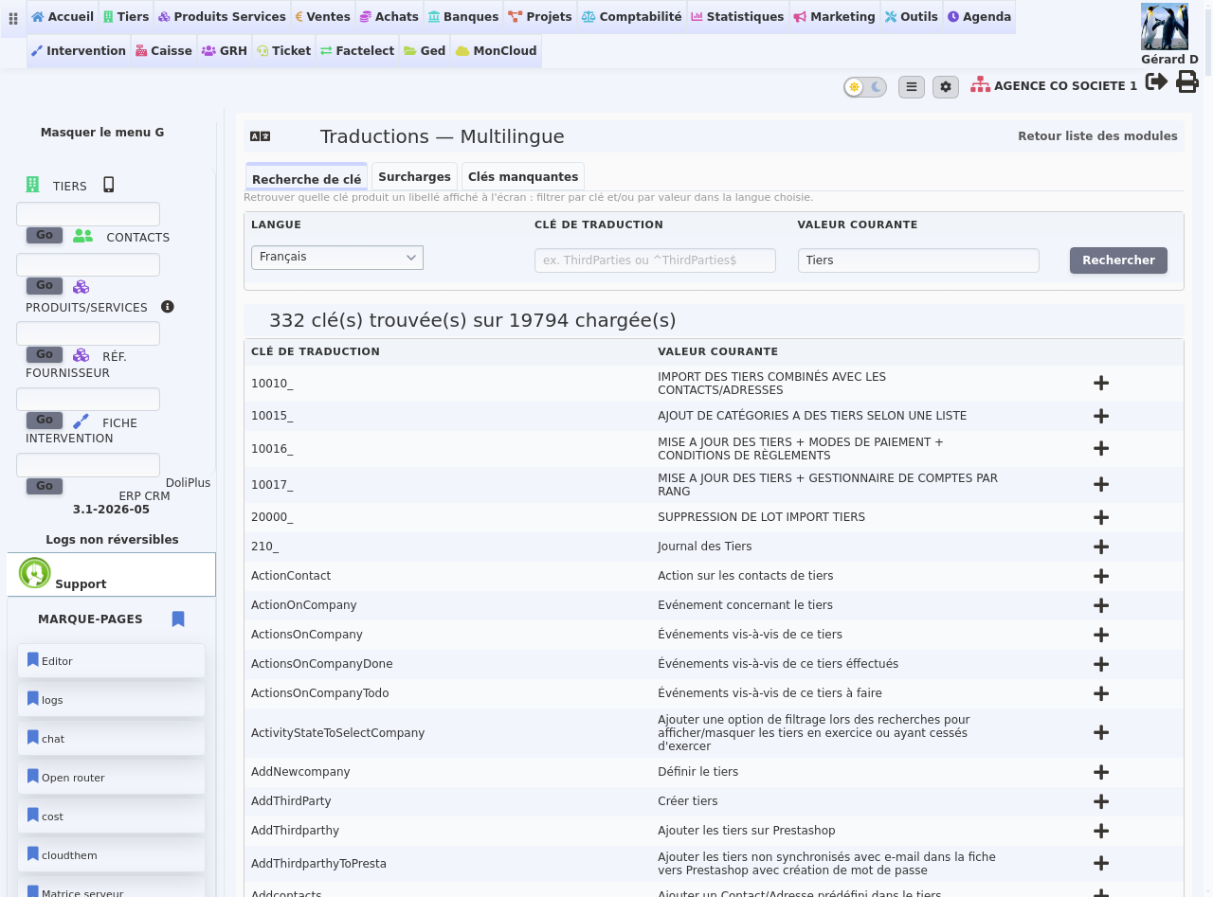Viewport: 1213px width, 897px height.
Task: Click the Rechercher button
Action: 1118,260
